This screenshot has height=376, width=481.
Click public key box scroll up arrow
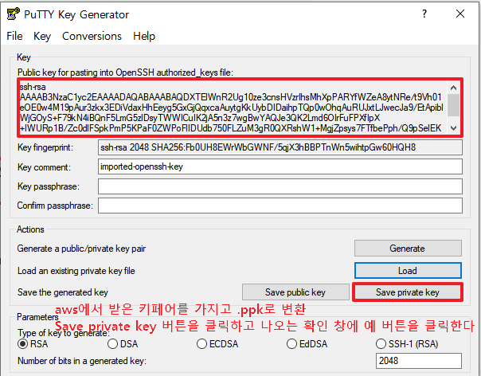pyautogui.click(x=453, y=88)
